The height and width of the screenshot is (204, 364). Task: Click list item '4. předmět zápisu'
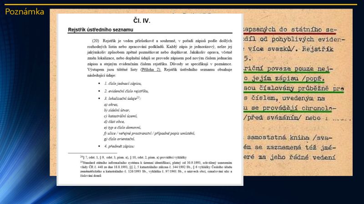tap(119, 146)
